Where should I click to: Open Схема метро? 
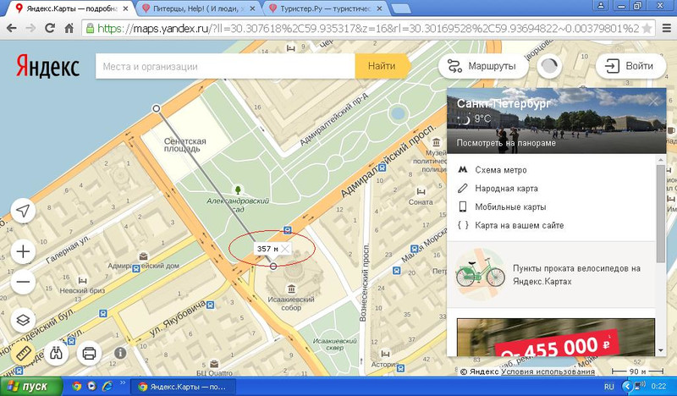point(501,170)
